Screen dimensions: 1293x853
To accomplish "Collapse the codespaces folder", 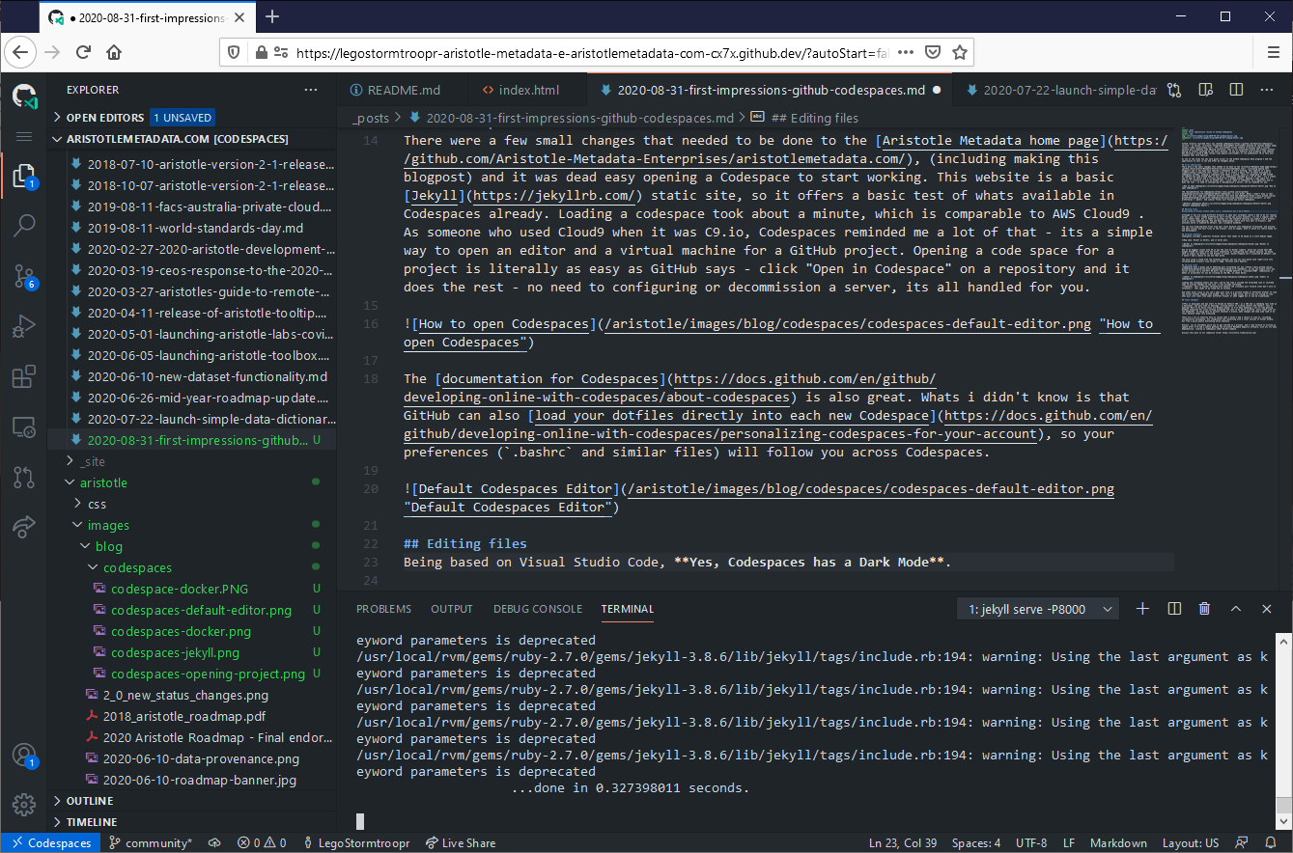I will (x=193, y=567).
